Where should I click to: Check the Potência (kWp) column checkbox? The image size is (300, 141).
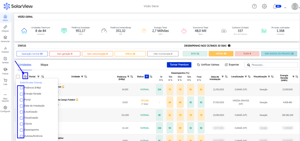(x=21, y=88)
